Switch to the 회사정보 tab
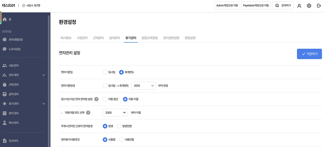The height and width of the screenshot is (147, 323). pyautogui.click(x=66, y=38)
